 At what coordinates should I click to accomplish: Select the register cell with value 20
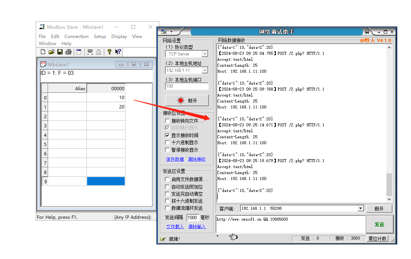[x=106, y=107]
